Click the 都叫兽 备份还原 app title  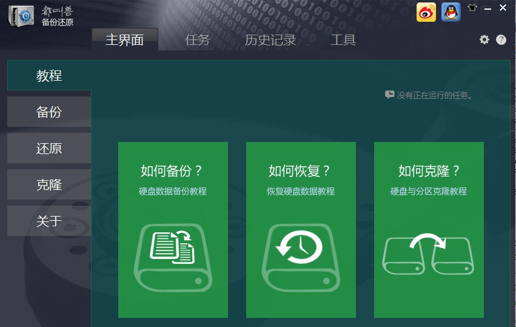click(58, 16)
